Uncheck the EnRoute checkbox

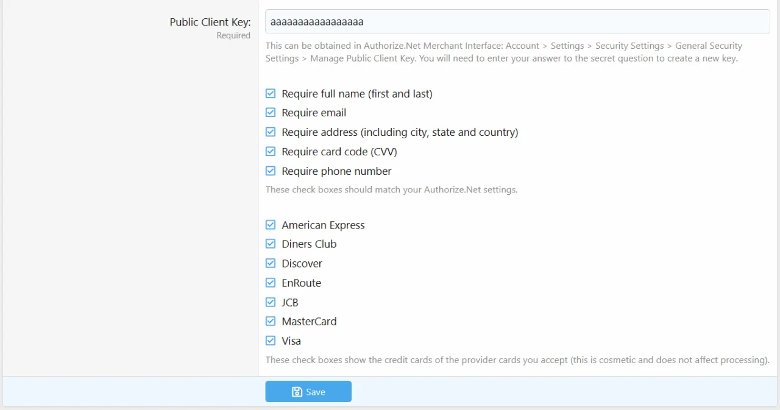click(271, 283)
